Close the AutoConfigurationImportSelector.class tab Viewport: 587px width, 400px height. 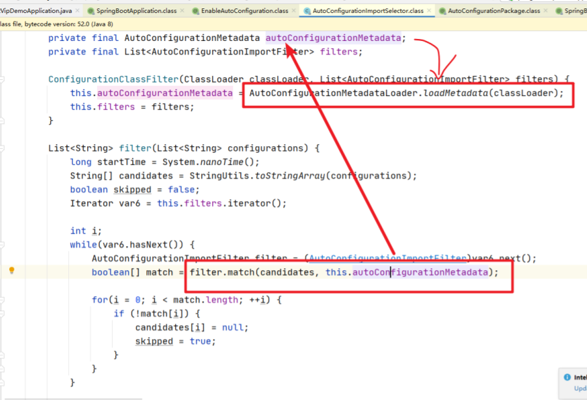point(429,11)
